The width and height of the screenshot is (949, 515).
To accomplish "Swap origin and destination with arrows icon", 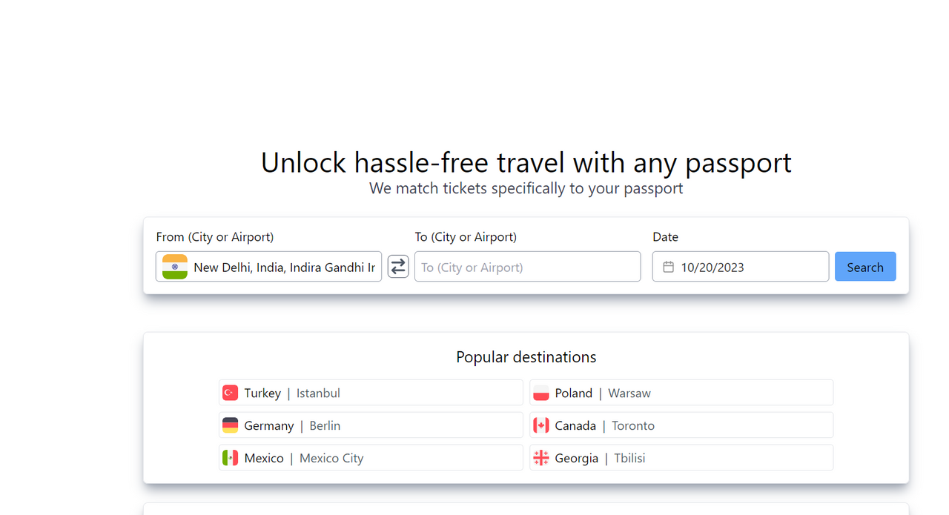I will click(398, 267).
